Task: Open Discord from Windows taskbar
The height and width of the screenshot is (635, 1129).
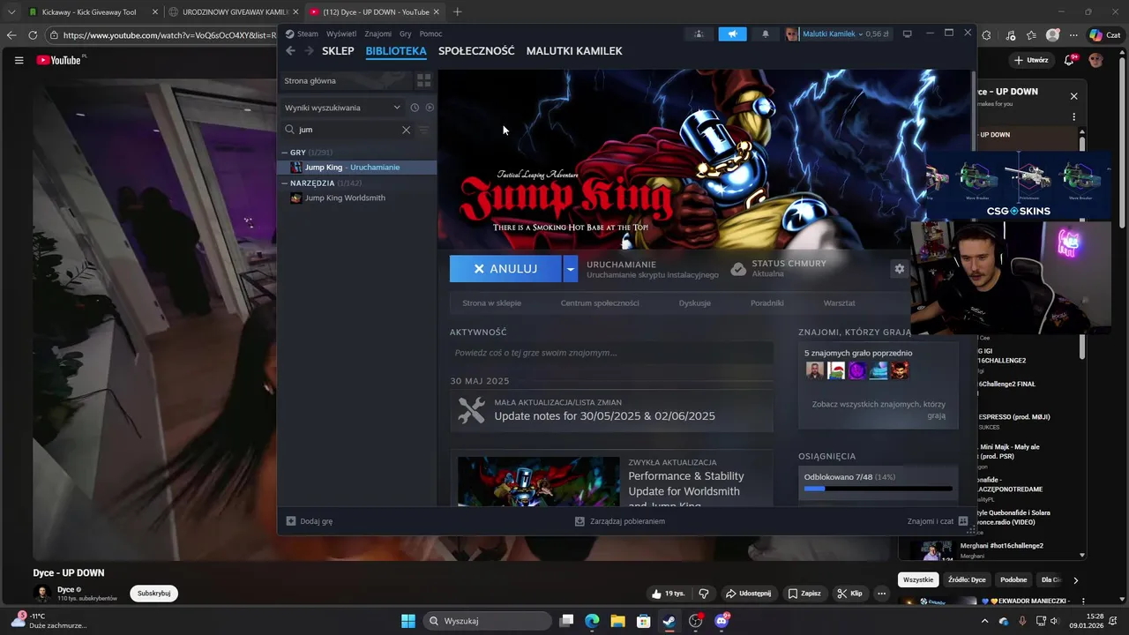Action: (x=722, y=621)
